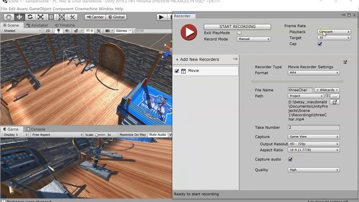
Task: Open Aspect Ratio dropdown 16:9
Action: [x=314, y=150]
